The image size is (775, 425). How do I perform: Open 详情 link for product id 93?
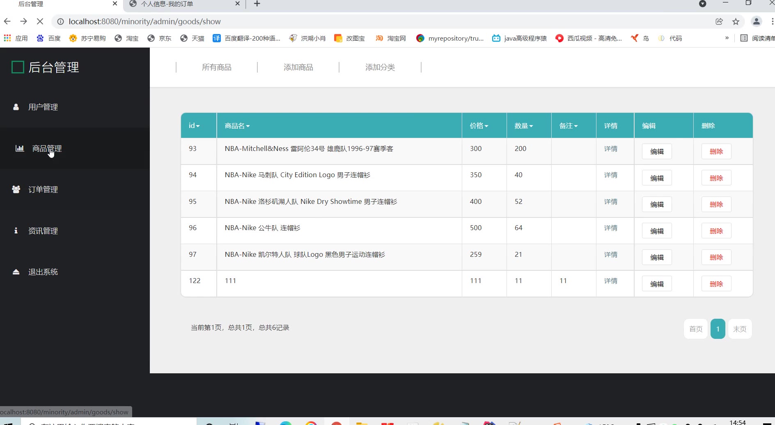click(x=611, y=149)
